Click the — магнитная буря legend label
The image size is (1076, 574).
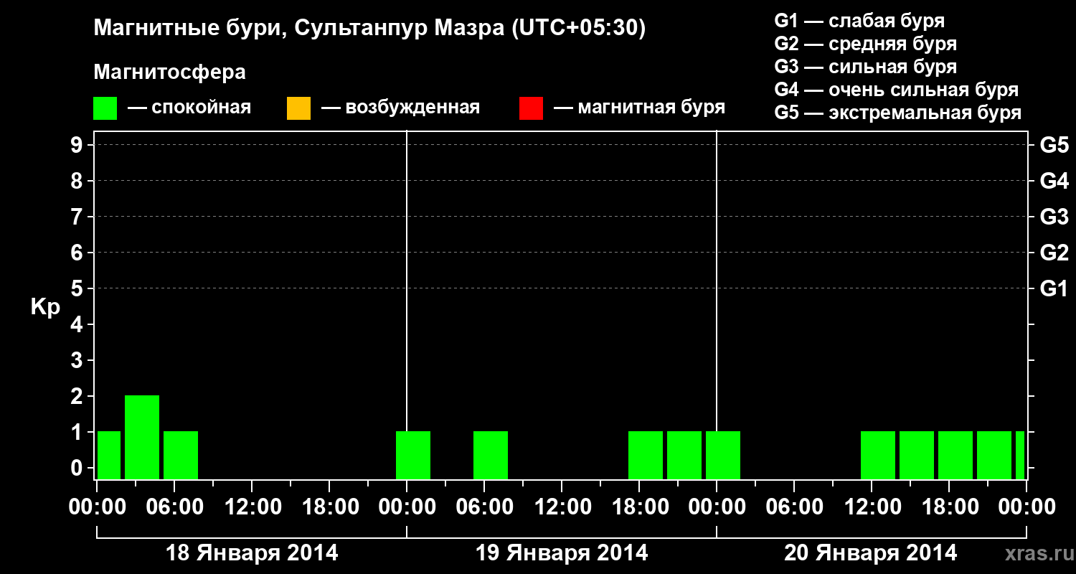[x=640, y=108]
